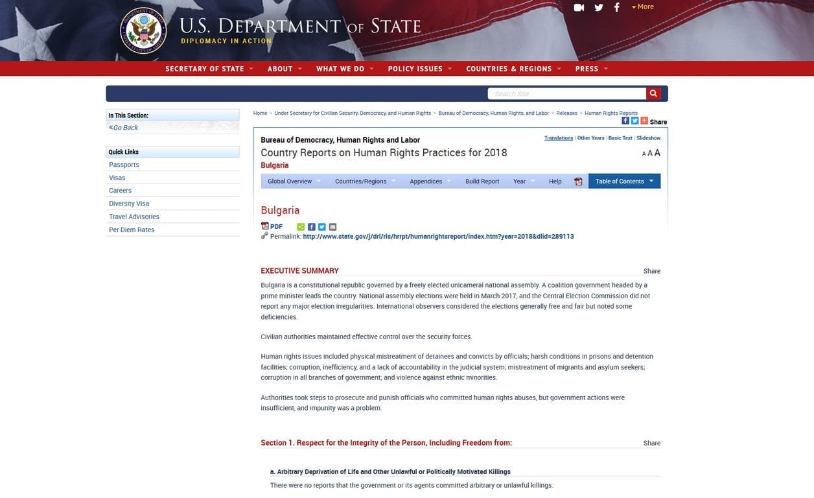
Task: Open the video channel camera icon
Action: 579,7
